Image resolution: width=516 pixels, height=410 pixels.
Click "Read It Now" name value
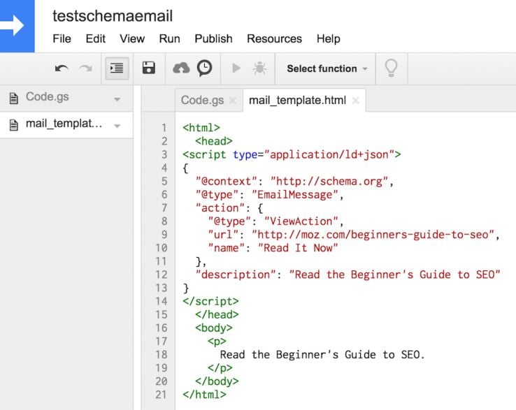[x=298, y=248]
